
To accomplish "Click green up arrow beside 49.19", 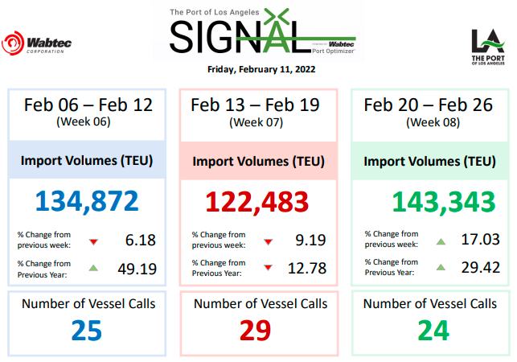I will [93, 269].
